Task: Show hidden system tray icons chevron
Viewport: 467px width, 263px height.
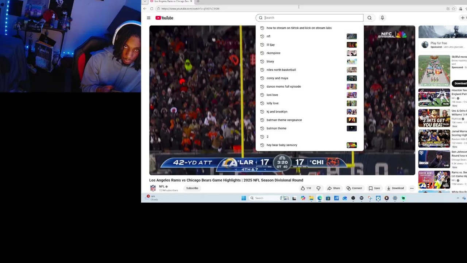Action: click(x=458, y=198)
